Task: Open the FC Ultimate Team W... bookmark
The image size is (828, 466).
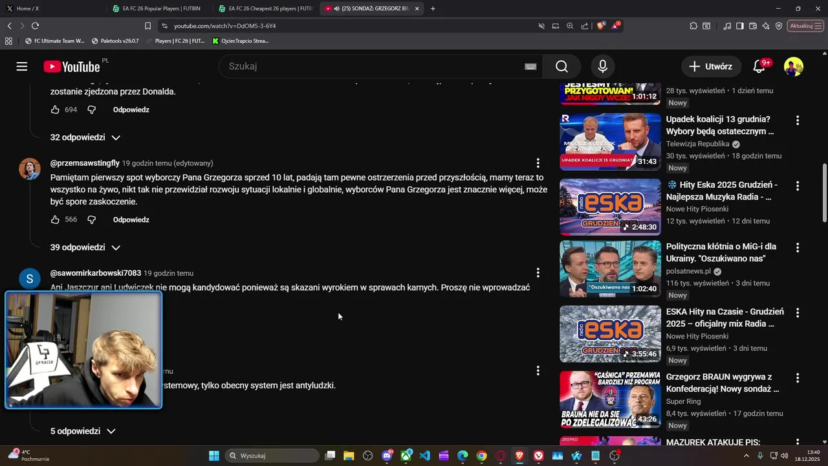Action: [54, 41]
